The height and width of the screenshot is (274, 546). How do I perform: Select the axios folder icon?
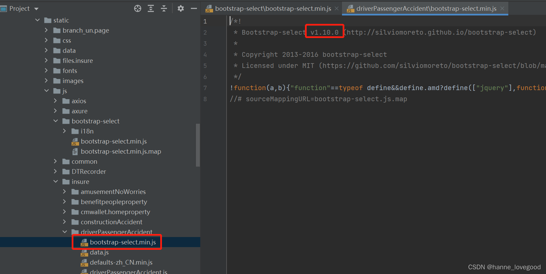point(66,101)
